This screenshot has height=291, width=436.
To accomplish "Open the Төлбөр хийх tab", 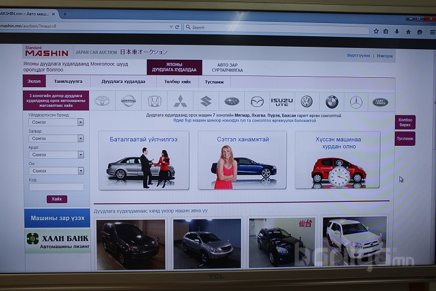I will click(178, 82).
